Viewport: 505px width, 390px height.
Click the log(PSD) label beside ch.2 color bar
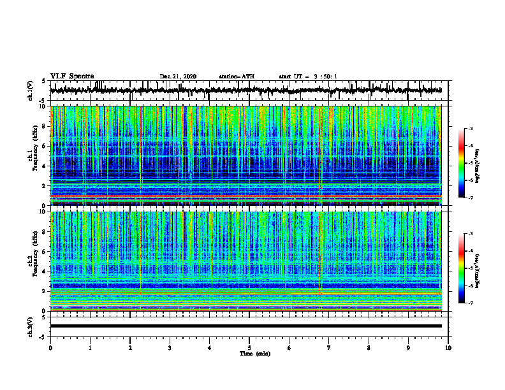(x=478, y=271)
